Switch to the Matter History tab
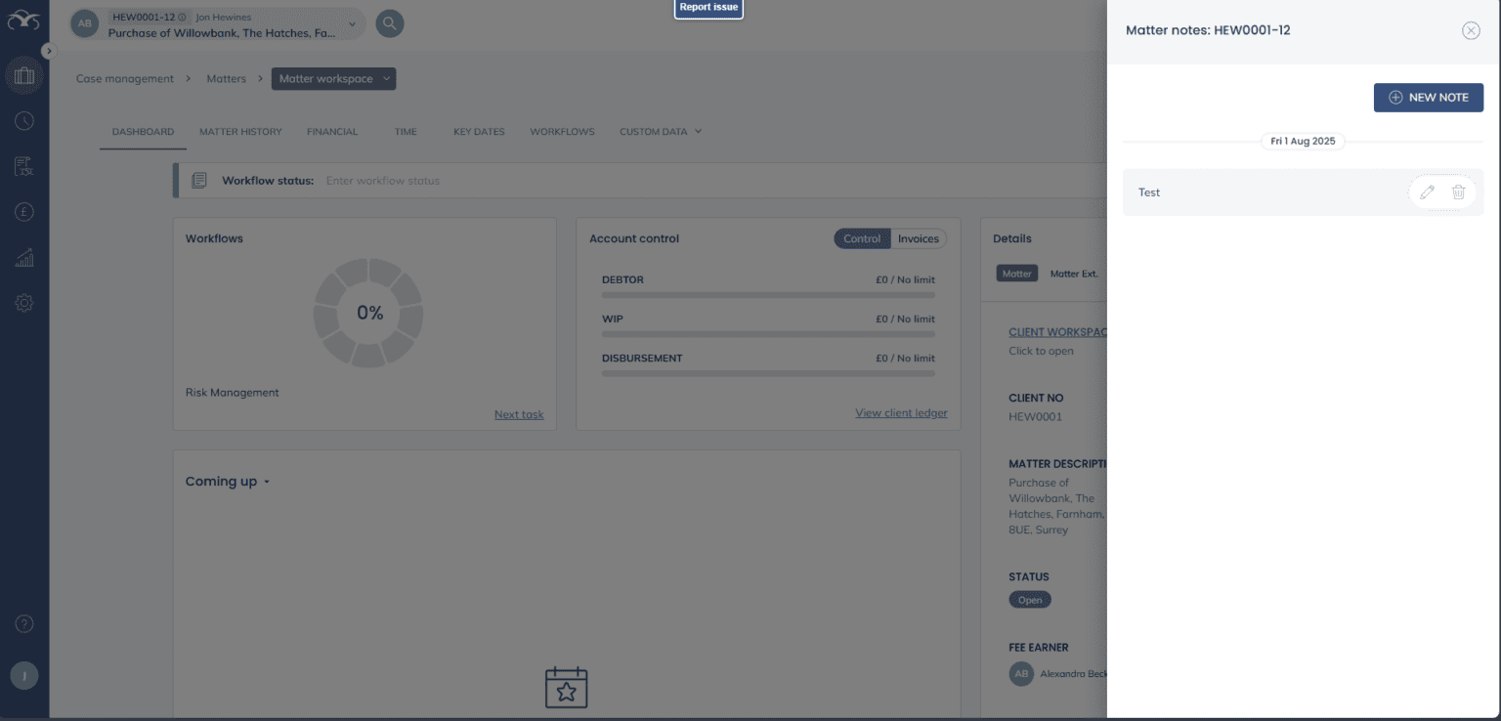 (x=240, y=132)
